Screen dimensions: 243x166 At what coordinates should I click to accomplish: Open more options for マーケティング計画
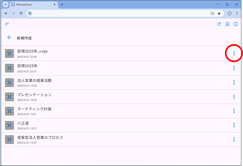(234, 111)
